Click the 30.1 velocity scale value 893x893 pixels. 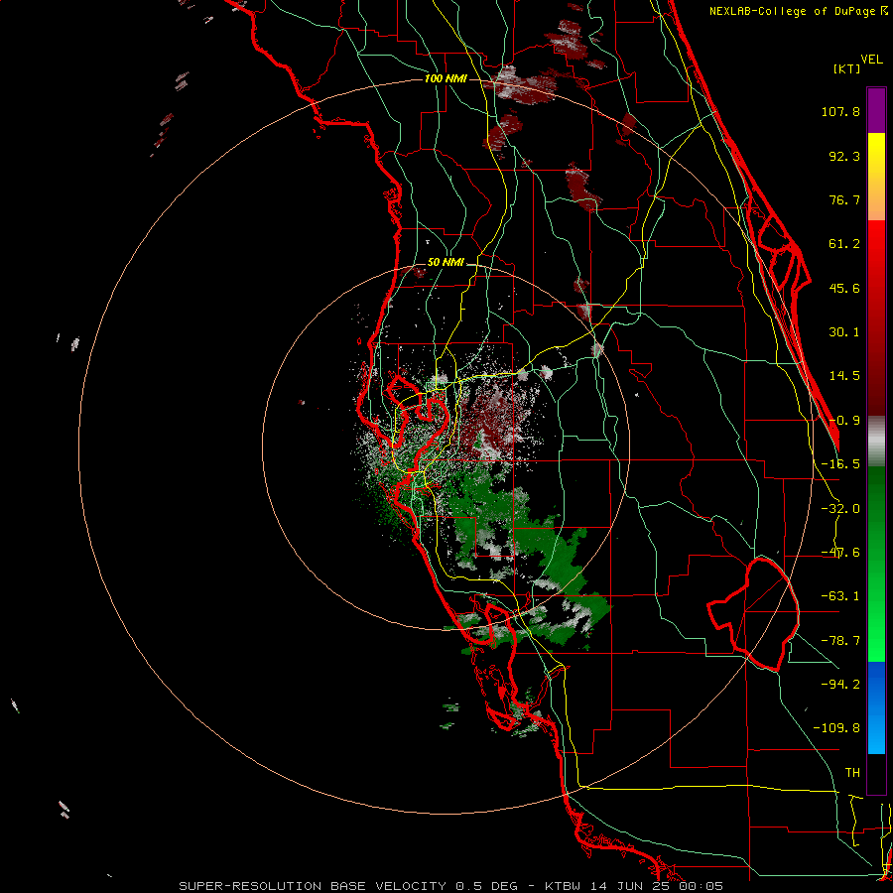pyautogui.click(x=844, y=332)
